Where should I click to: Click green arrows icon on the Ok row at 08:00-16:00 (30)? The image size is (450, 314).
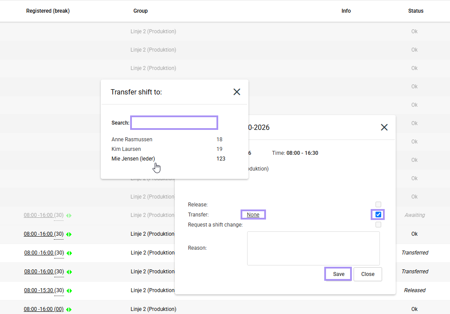[x=69, y=234]
